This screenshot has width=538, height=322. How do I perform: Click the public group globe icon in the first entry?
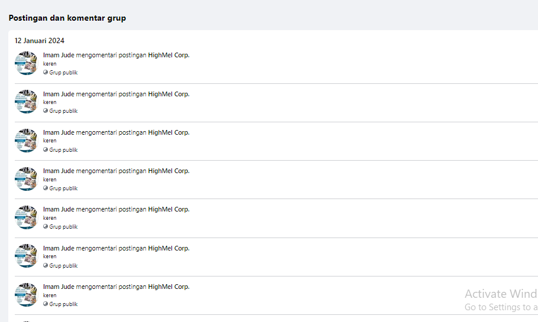[46, 73]
